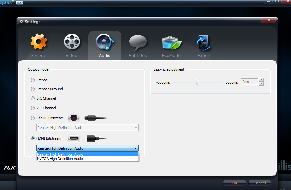The width and height of the screenshot is (291, 190).
Task: Choose 5.1 Channel output
Action: click(33, 98)
